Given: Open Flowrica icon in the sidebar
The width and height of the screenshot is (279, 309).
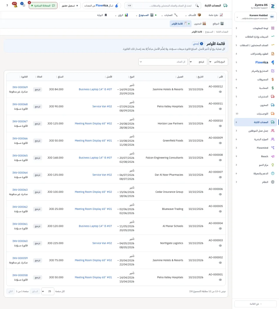Looking at the screenshot, I should pyautogui.click(x=273, y=62).
